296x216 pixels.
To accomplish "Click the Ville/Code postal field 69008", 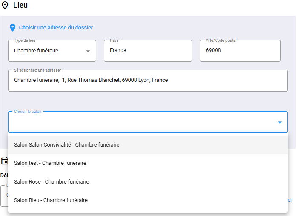I will coord(240,51).
